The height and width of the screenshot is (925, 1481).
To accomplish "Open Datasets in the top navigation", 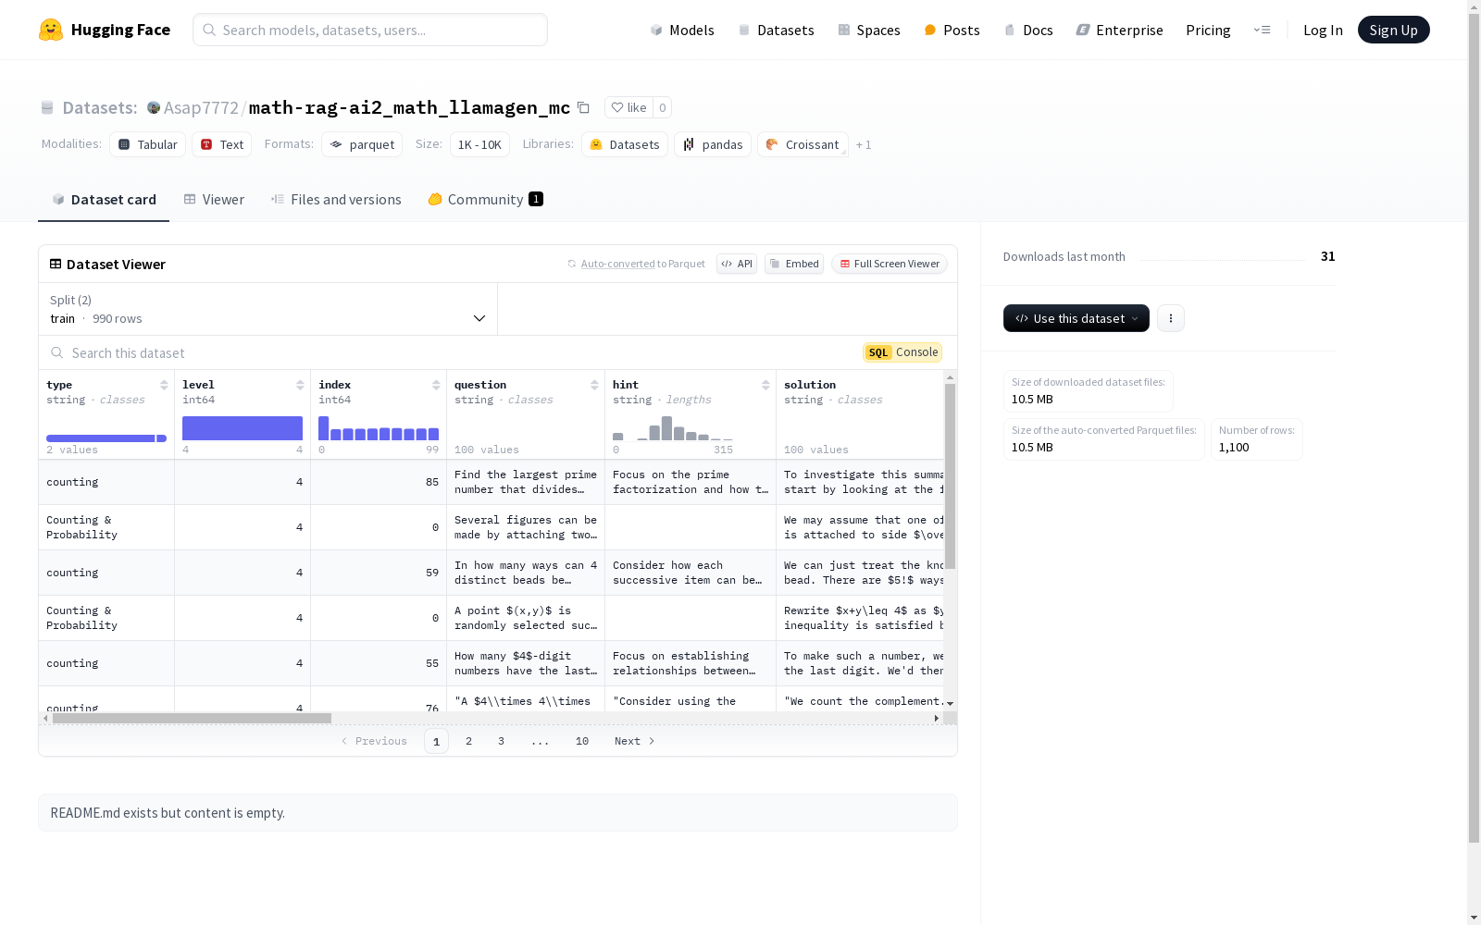I will [776, 30].
